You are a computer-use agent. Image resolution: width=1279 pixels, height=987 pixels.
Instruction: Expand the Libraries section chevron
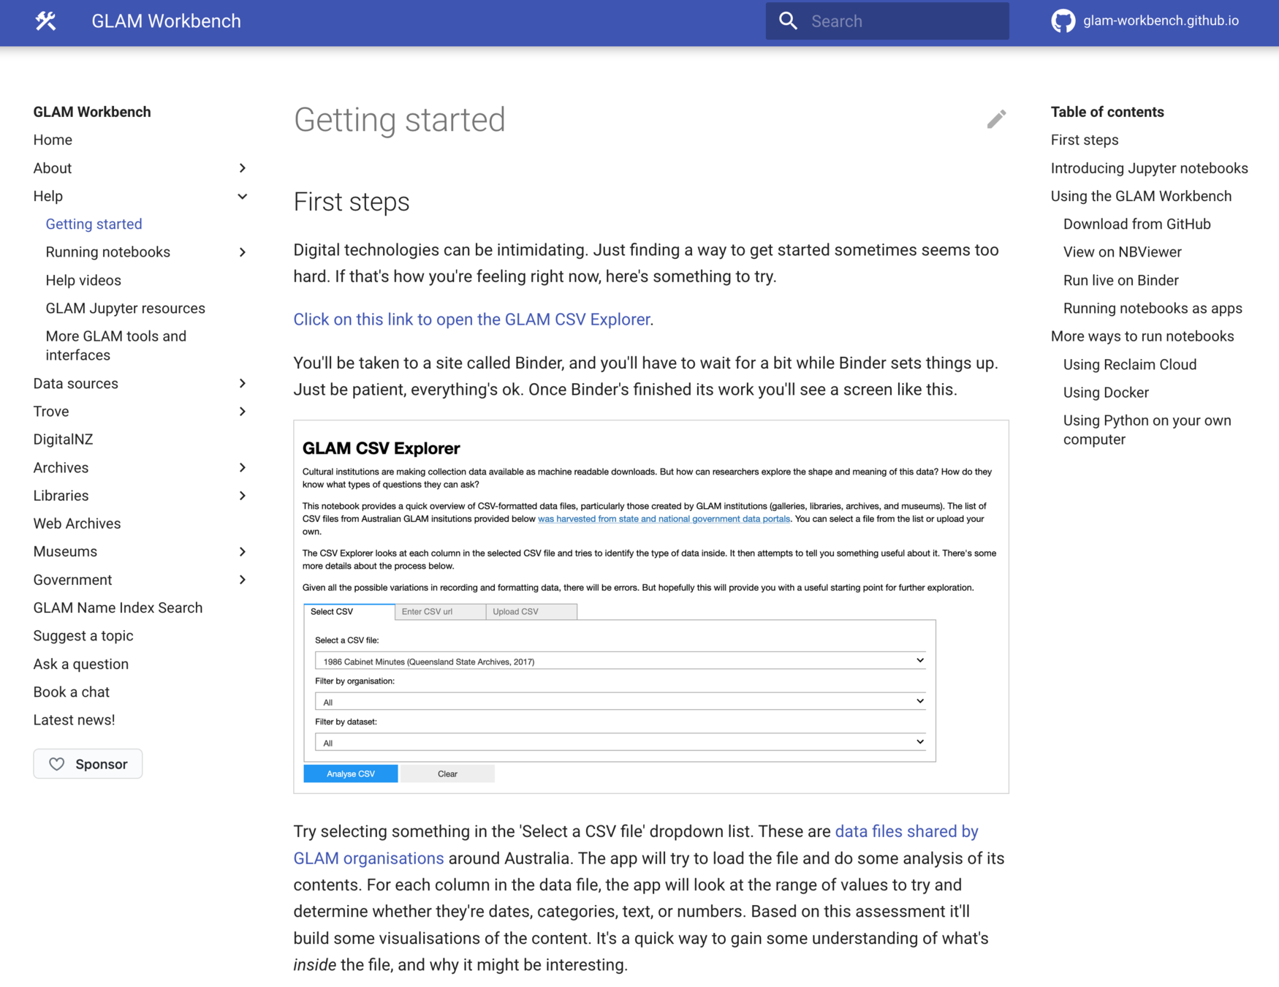click(x=243, y=496)
